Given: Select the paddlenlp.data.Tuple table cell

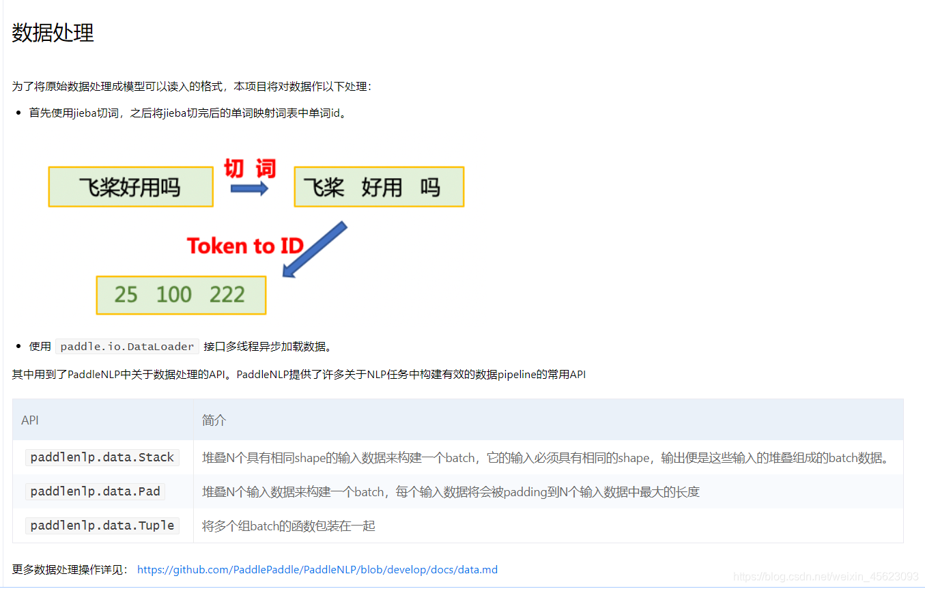Looking at the screenshot, I should 102,526.
